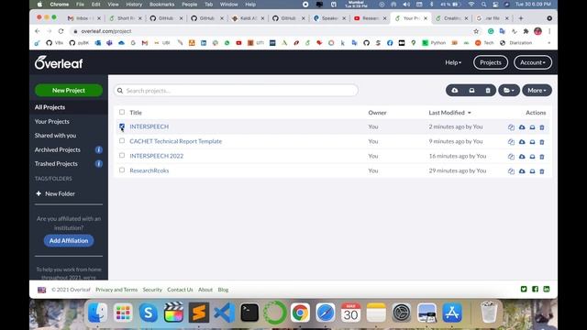Open the INTERSPEECH project link
The image size is (587, 330).
tap(149, 126)
